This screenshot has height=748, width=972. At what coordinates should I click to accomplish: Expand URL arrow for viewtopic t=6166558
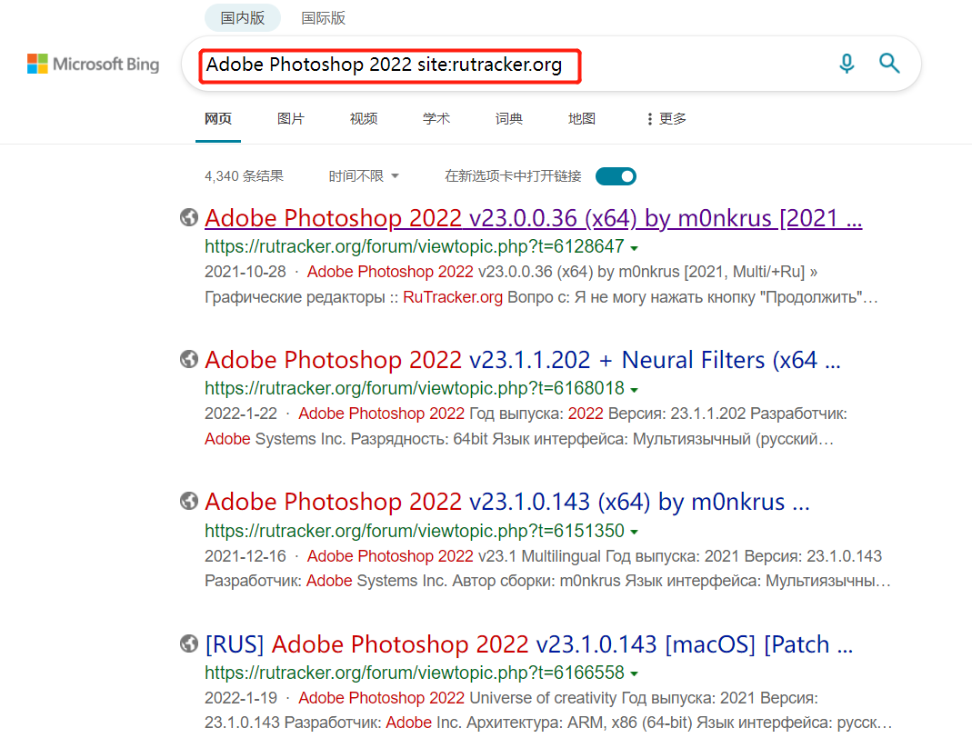634,673
